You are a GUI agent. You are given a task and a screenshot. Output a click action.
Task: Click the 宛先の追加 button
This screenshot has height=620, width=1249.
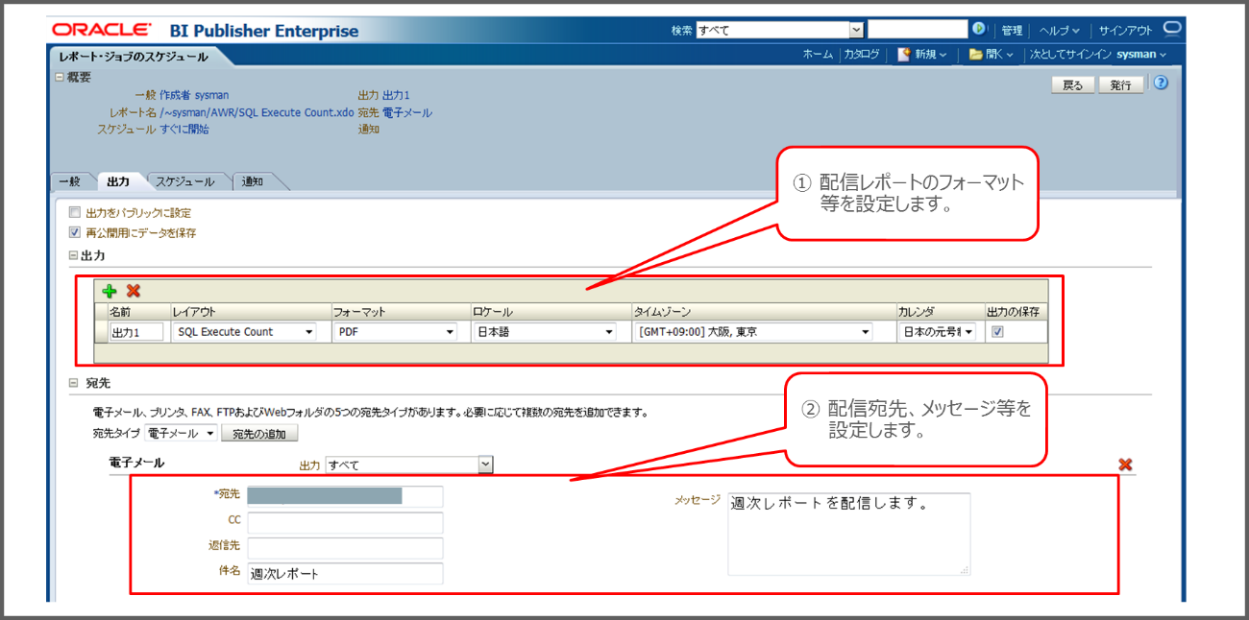click(258, 434)
